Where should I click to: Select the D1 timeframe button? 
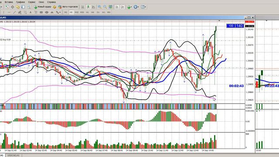(x=98, y=12)
